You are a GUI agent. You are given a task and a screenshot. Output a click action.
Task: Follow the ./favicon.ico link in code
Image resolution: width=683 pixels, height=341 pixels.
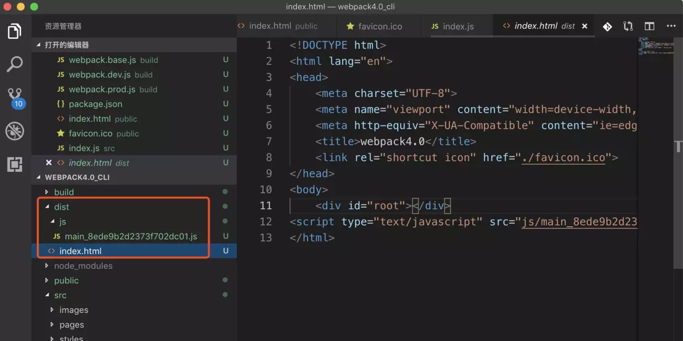[x=563, y=157]
